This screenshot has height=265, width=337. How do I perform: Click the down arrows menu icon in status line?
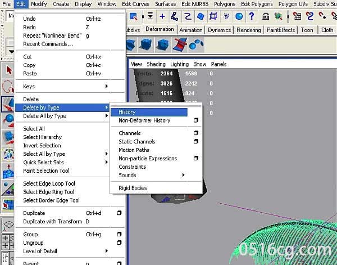pyautogui.click(x=150, y=16)
